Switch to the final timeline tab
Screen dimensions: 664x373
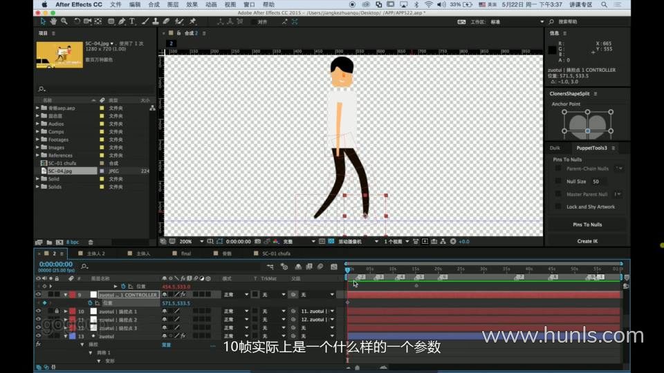pyautogui.click(x=186, y=254)
